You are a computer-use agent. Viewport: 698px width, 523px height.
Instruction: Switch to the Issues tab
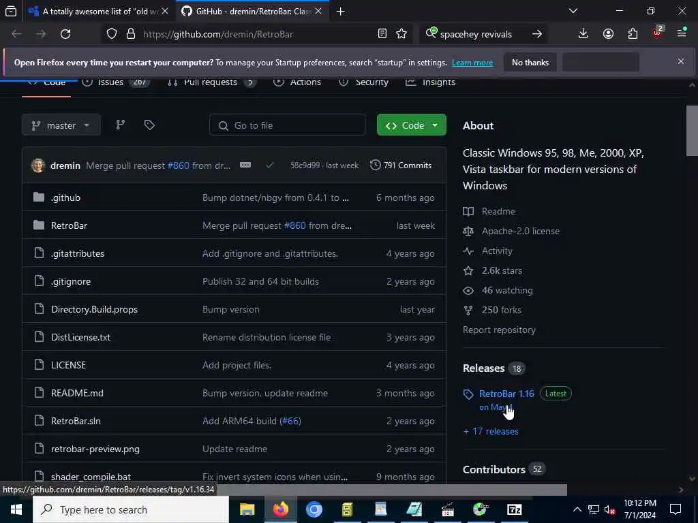(x=116, y=82)
